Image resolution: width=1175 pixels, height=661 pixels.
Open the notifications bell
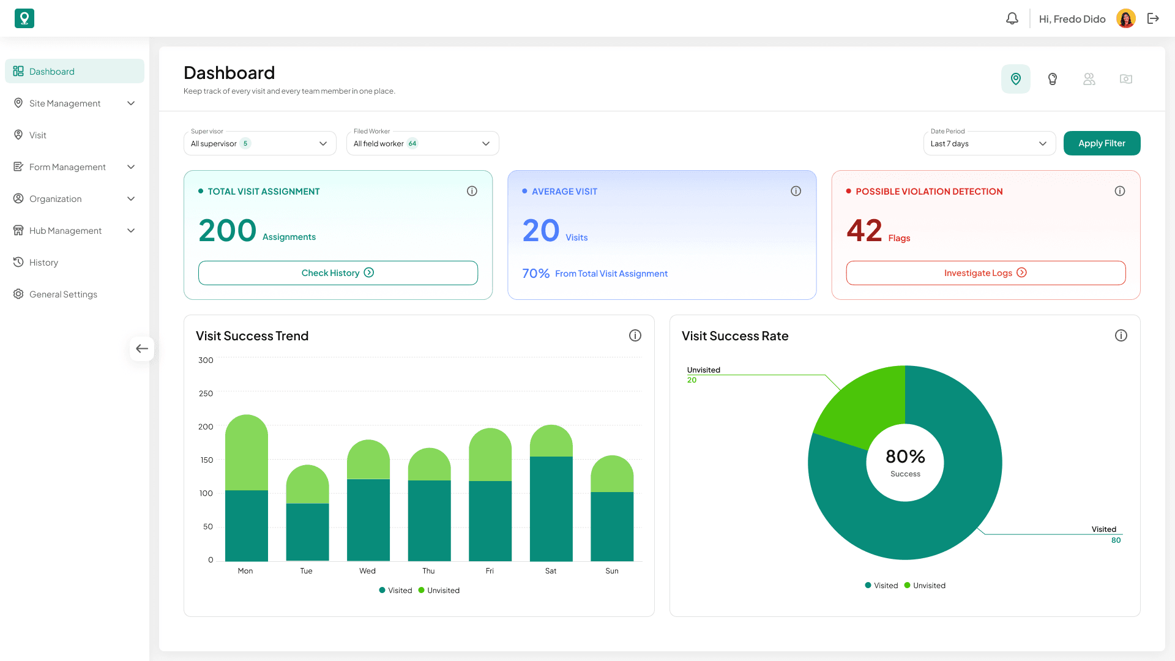click(x=1012, y=18)
